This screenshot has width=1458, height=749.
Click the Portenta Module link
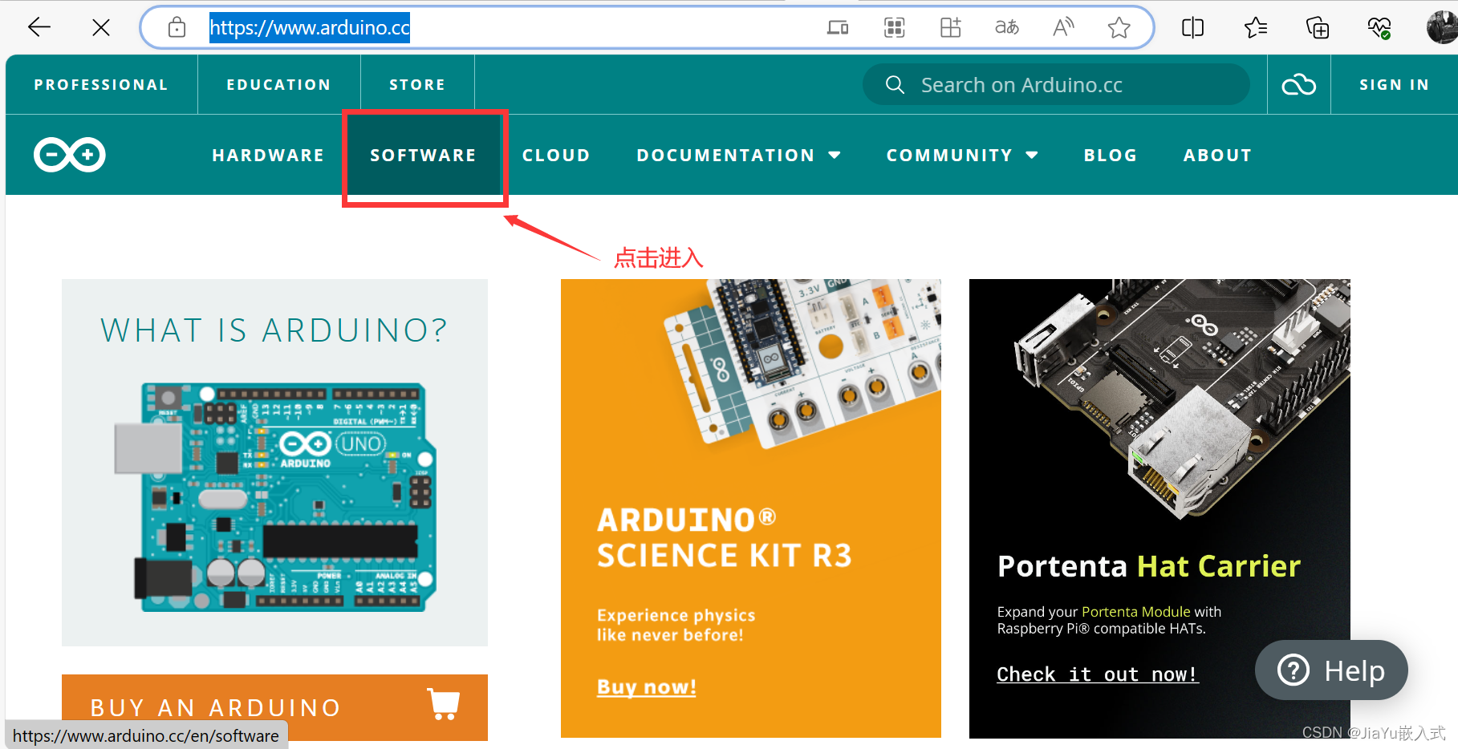pos(1135,611)
